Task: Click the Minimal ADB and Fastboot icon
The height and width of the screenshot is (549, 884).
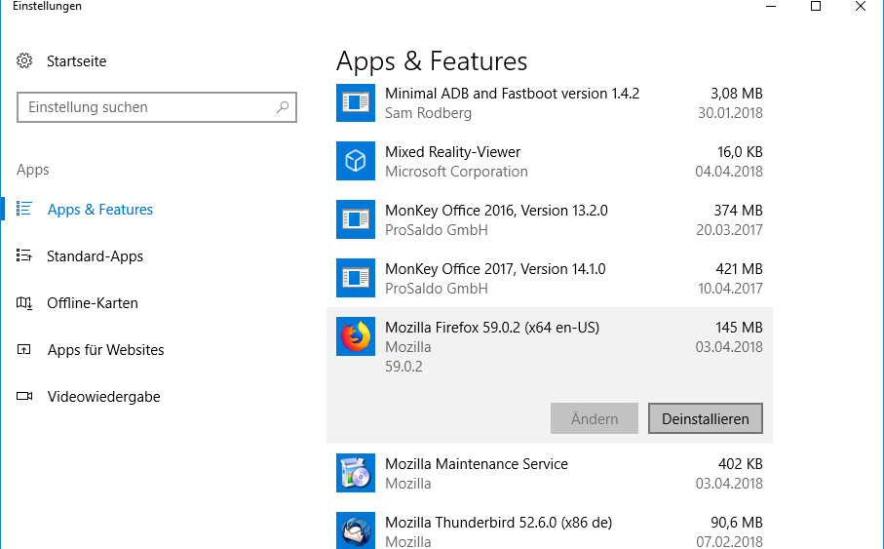Action: coord(356,102)
